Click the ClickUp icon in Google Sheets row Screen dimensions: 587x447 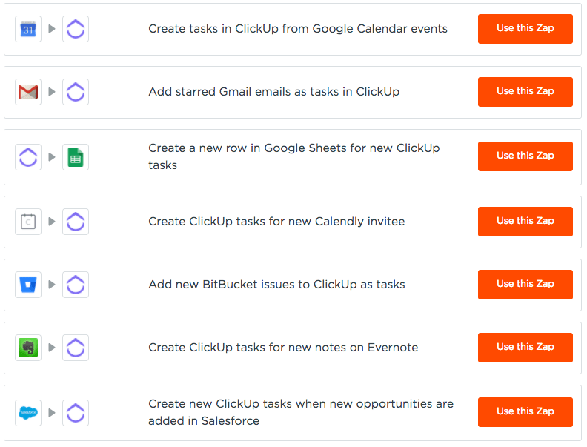28,157
